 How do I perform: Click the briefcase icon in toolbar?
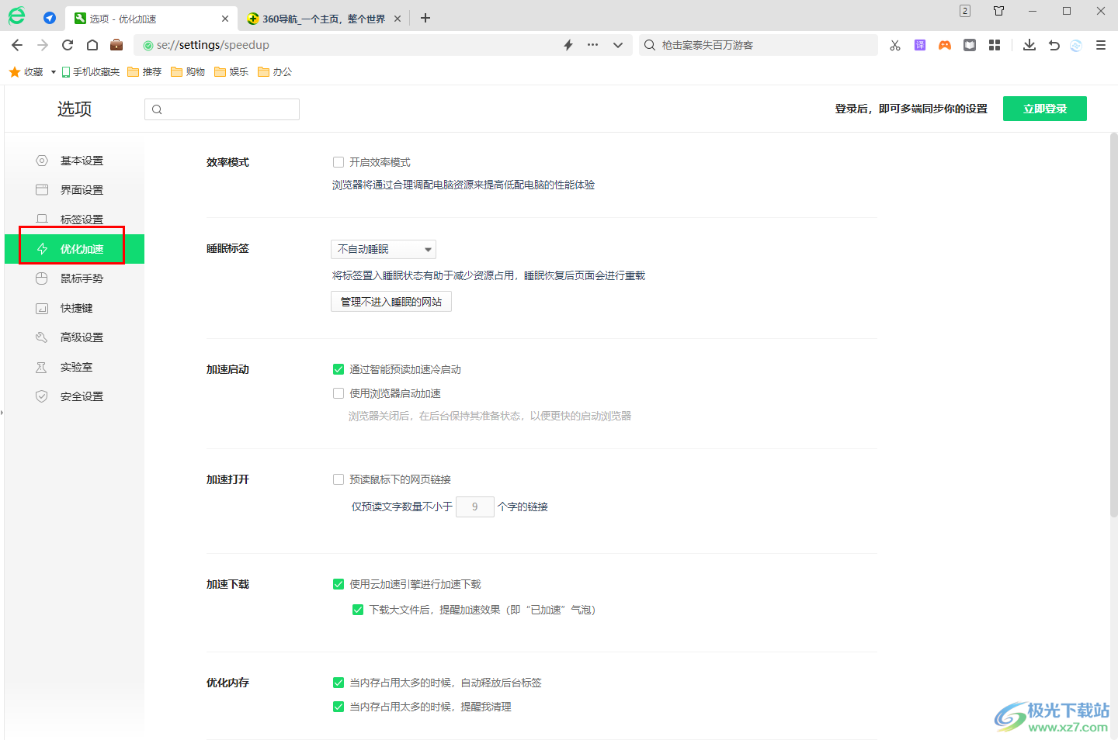point(116,45)
